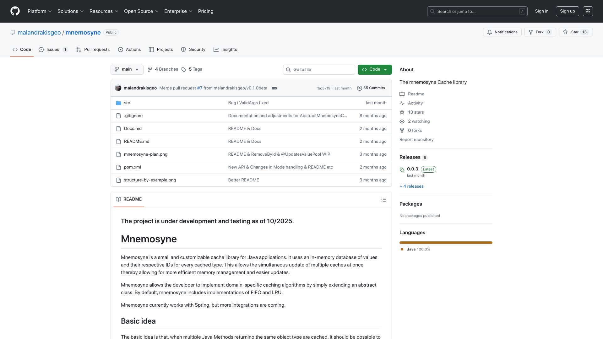This screenshot has width=603, height=339.
Task: Open the GitHub home logo
Action: [x=15, y=11]
